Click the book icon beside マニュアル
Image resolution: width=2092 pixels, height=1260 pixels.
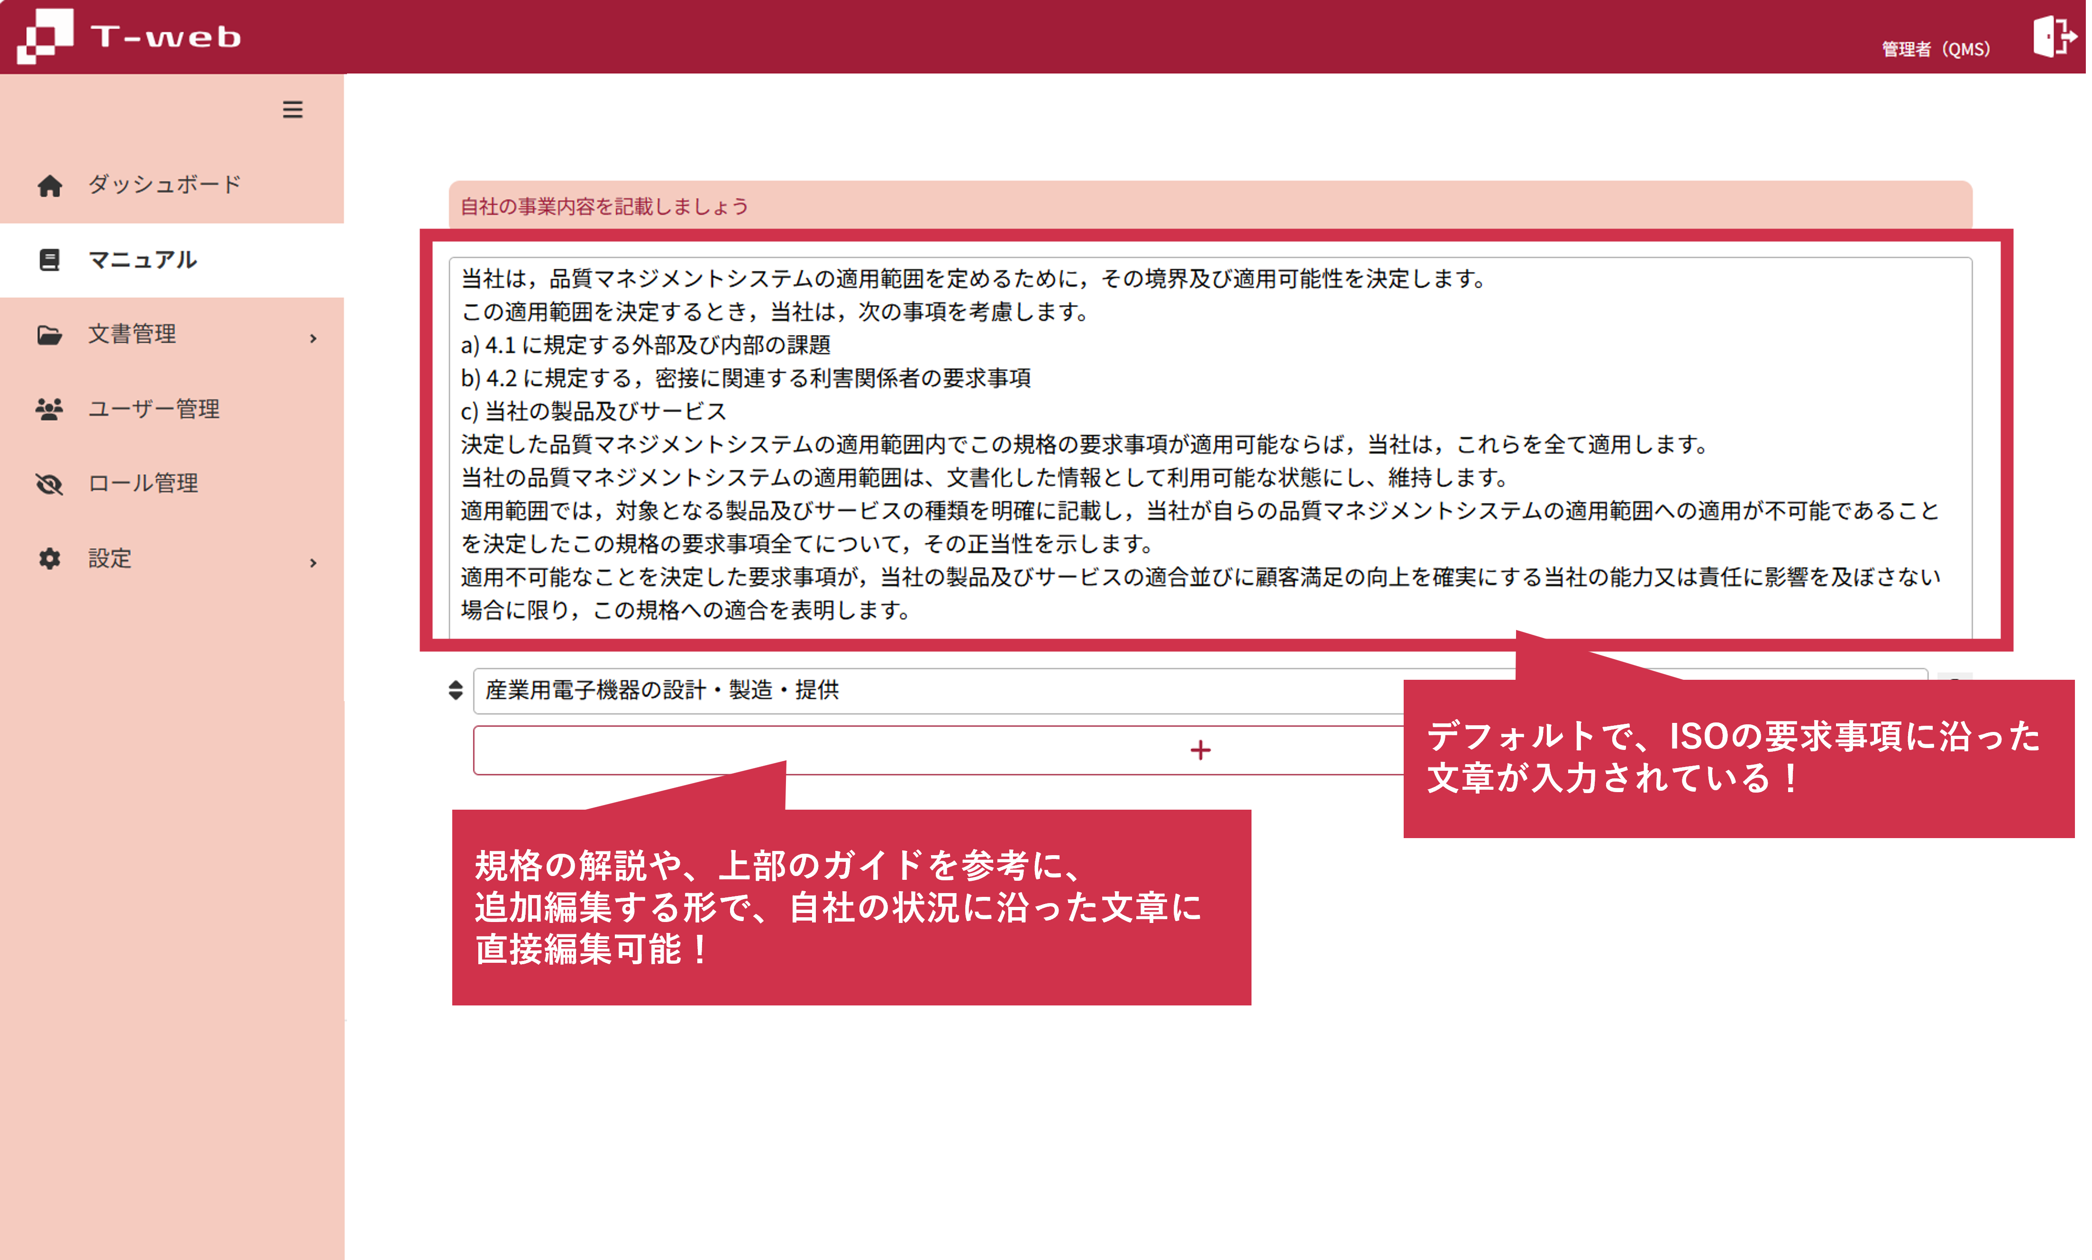coord(49,260)
